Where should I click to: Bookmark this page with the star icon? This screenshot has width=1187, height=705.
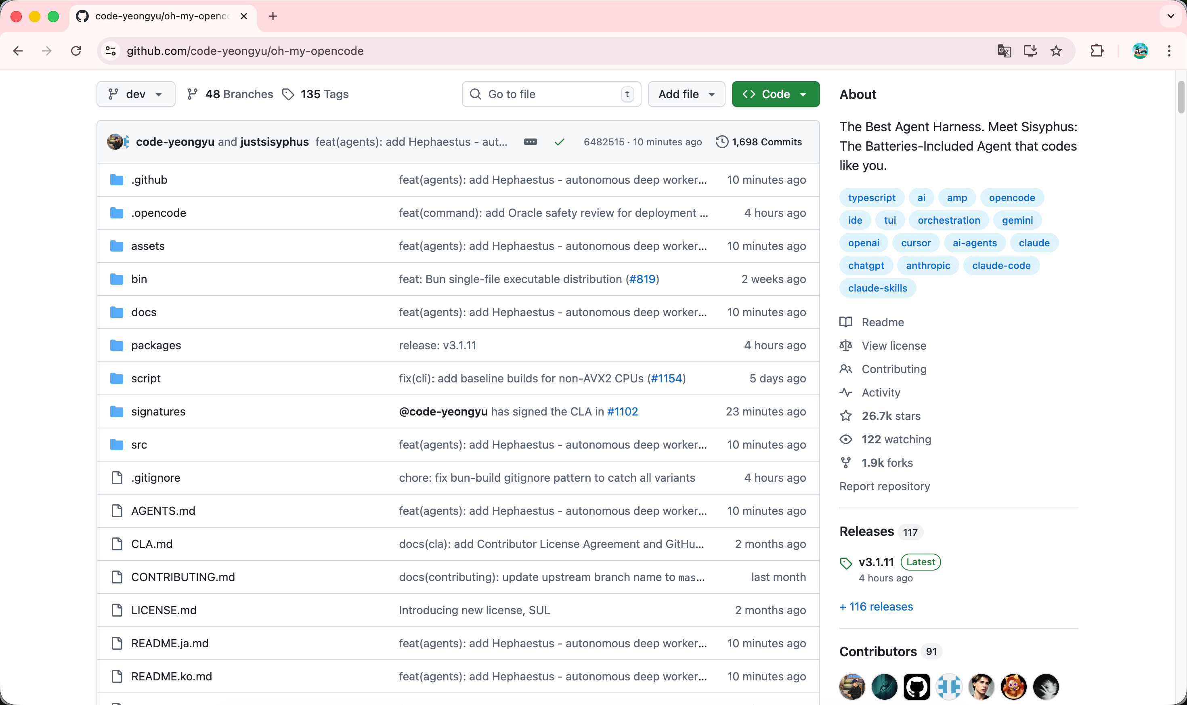1055,51
